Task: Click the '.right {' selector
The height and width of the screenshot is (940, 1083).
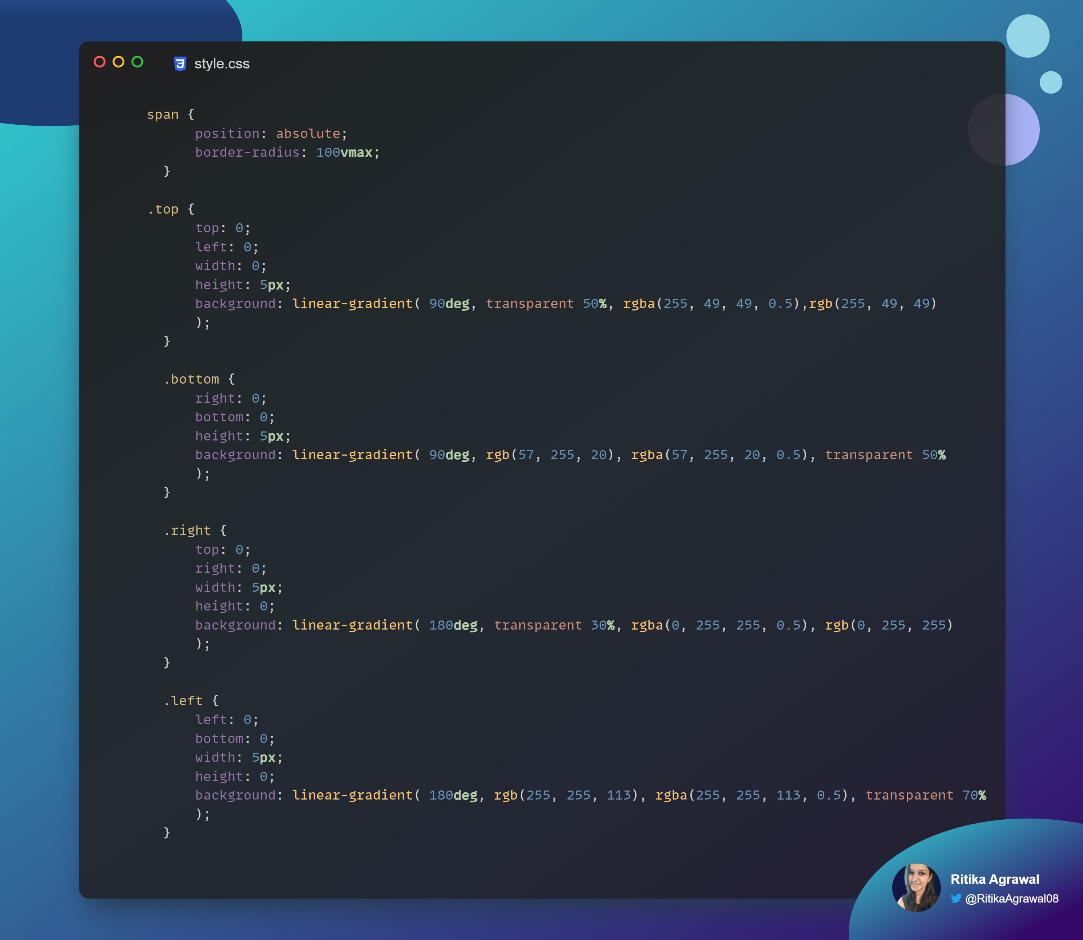Action: click(195, 530)
